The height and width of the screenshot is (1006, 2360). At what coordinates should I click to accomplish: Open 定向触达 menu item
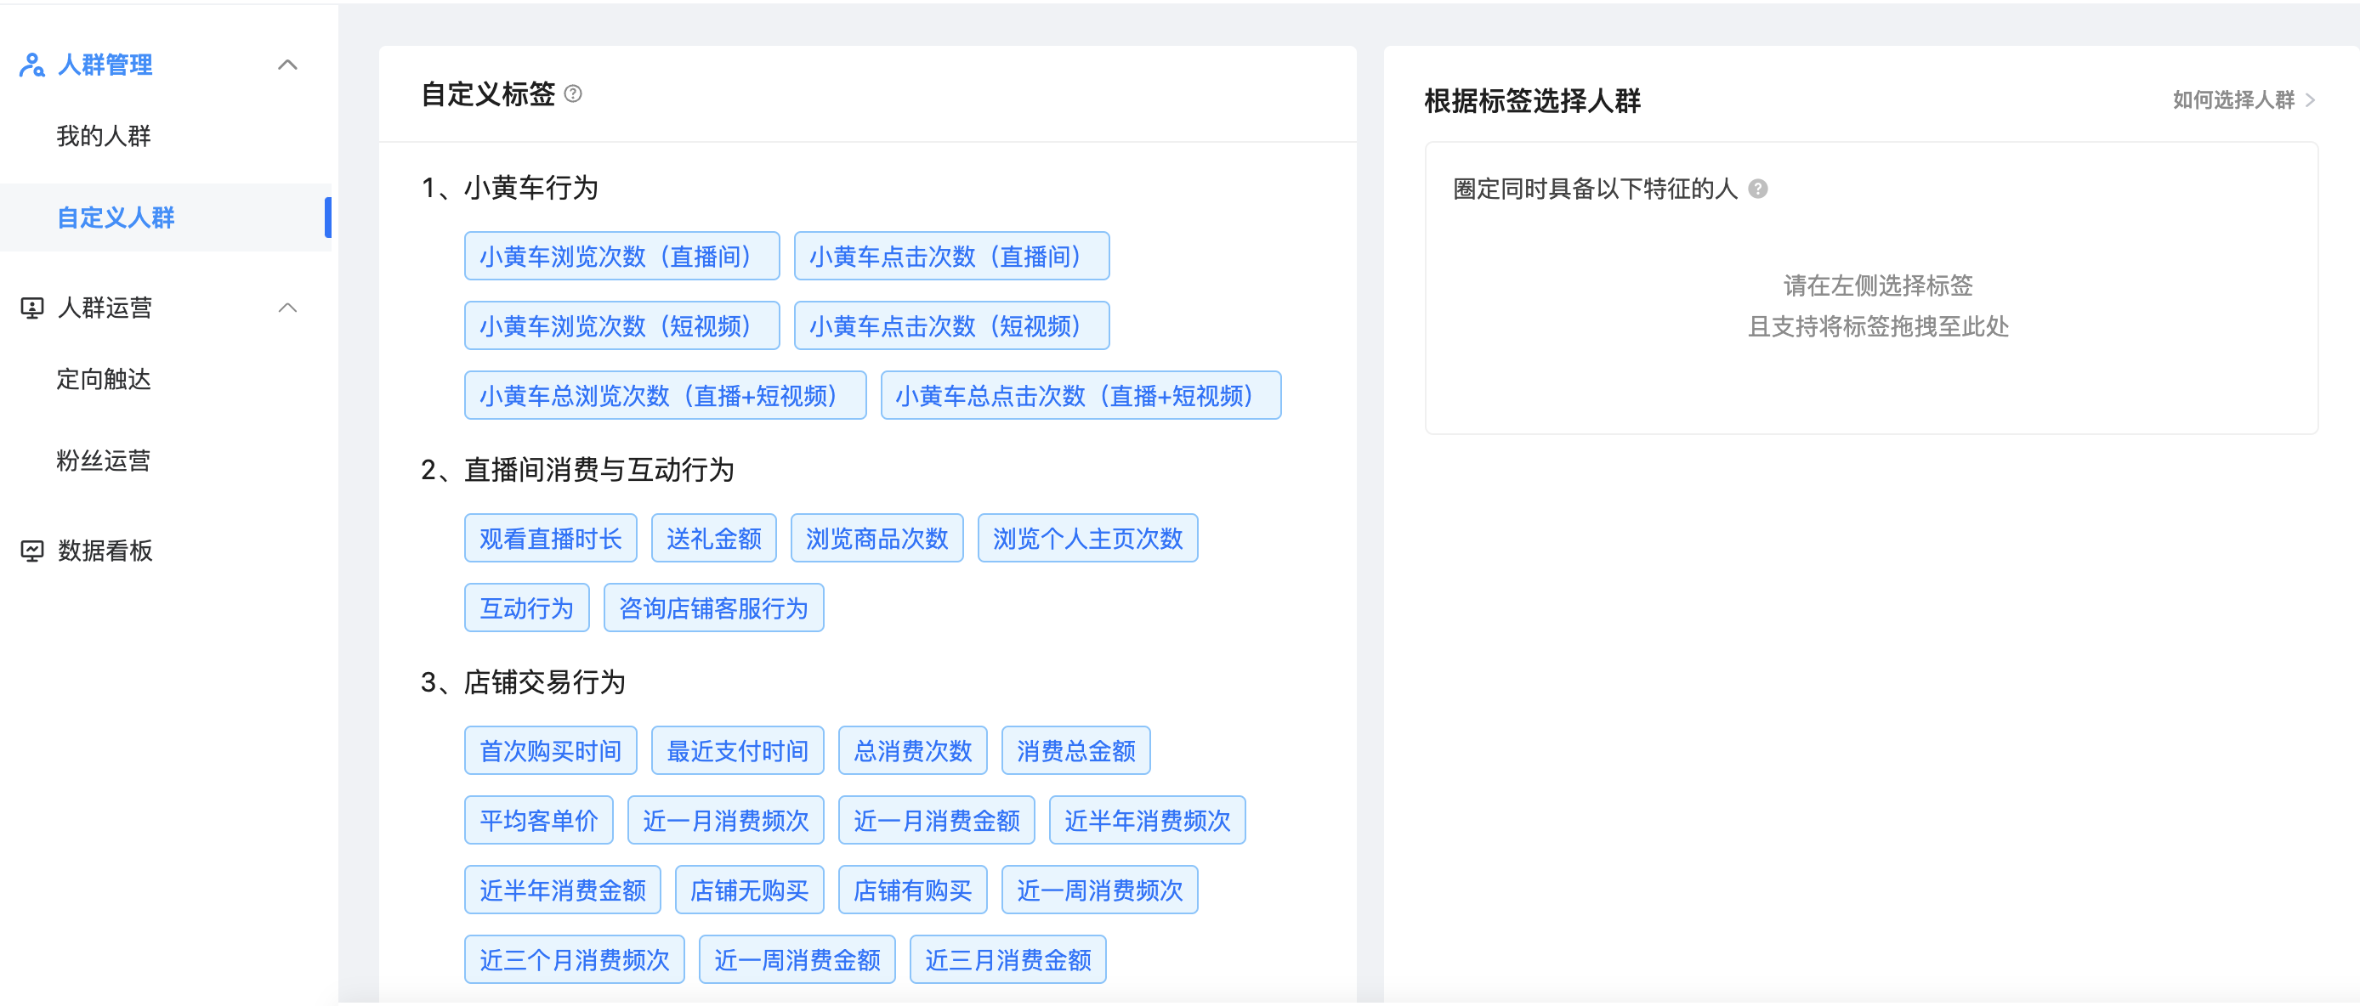pyautogui.click(x=104, y=379)
